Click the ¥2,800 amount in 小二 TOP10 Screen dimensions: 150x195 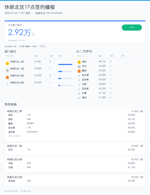pos(102,84)
